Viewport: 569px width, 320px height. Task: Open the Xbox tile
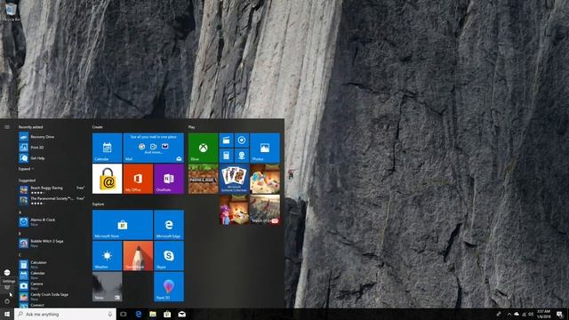click(203, 148)
